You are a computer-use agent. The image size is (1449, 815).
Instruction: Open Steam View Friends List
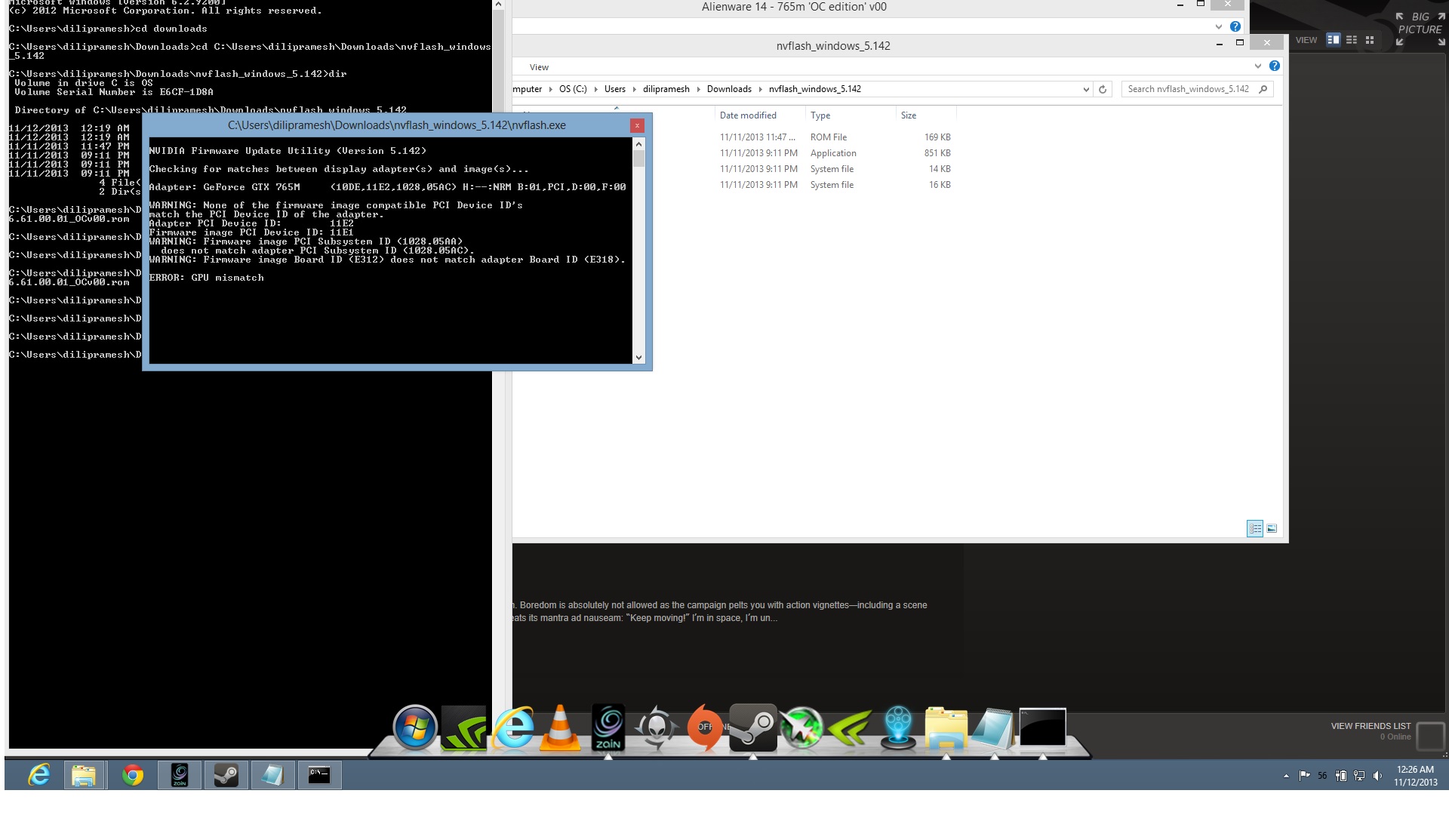1371,726
